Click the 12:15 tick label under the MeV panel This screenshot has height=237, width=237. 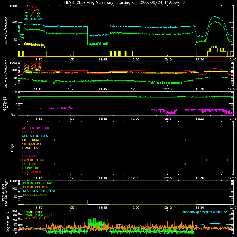click(167, 89)
